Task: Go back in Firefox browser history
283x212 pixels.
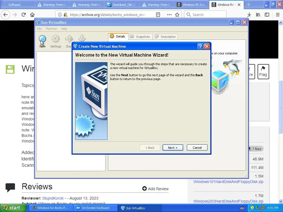Action: pyautogui.click(x=6, y=15)
